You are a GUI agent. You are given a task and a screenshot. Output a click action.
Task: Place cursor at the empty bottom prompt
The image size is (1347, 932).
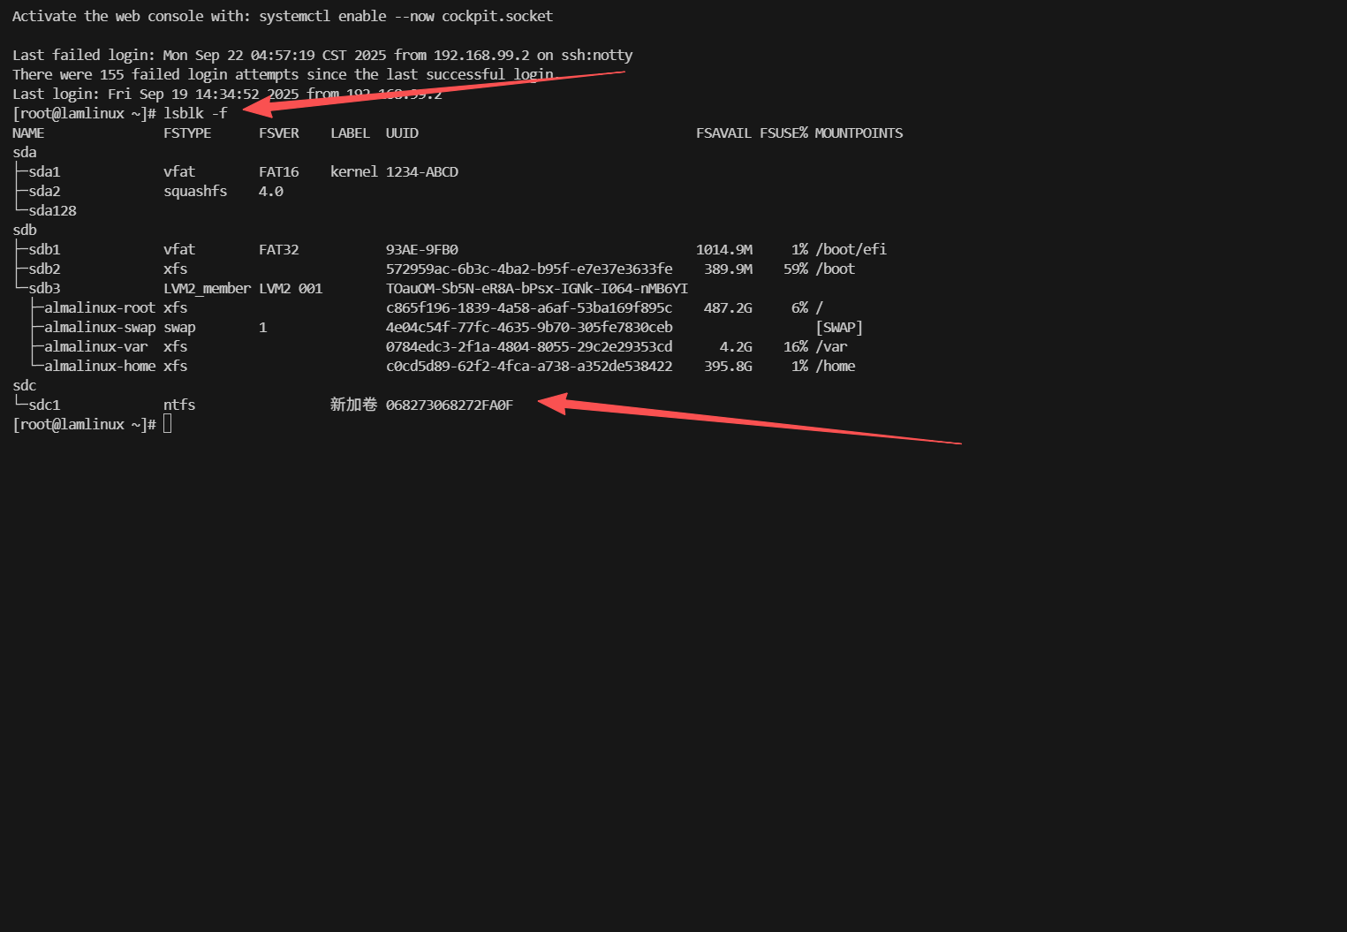[167, 425]
